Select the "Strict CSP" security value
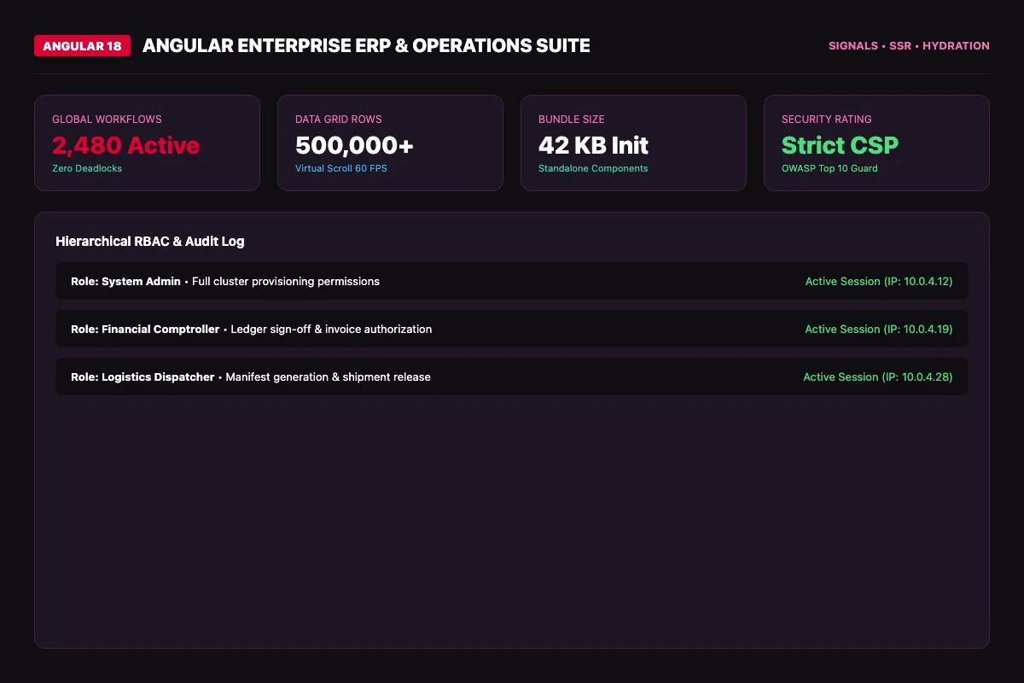Image resolution: width=1024 pixels, height=683 pixels. click(840, 145)
